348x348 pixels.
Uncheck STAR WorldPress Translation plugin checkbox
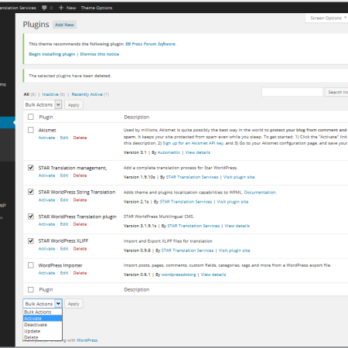point(31,216)
